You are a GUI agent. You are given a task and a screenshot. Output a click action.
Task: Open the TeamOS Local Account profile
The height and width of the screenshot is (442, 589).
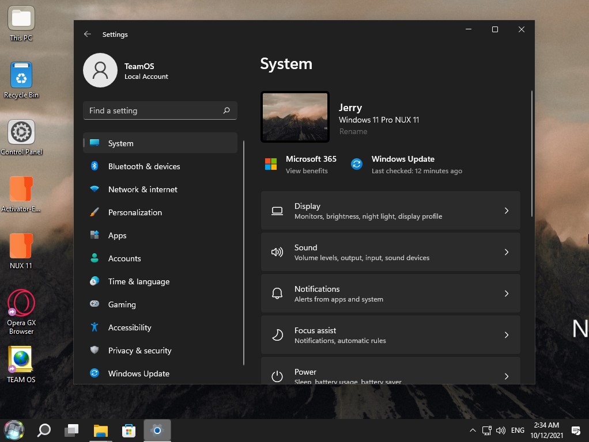(126, 71)
